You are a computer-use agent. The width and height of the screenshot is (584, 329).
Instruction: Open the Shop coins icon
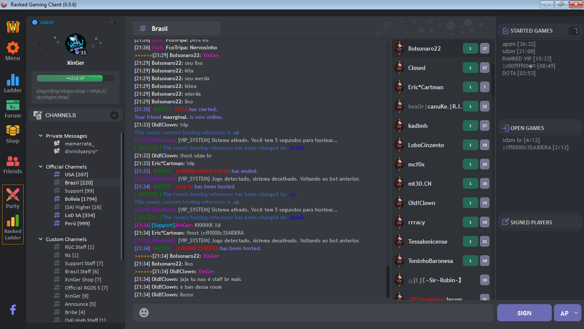pyautogui.click(x=13, y=130)
